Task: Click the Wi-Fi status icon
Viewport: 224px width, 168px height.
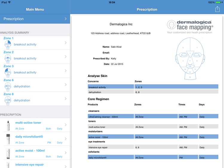Action: pyautogui.click(x=10, y=2)
